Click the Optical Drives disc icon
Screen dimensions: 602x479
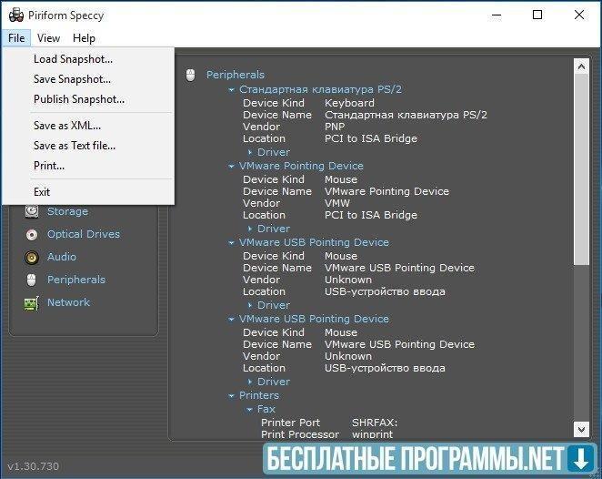32,234
